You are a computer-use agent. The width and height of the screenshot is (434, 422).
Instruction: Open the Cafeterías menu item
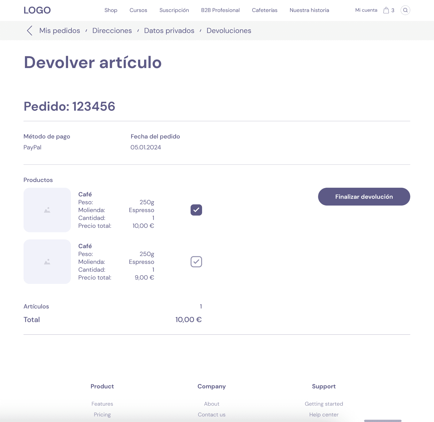265,10
